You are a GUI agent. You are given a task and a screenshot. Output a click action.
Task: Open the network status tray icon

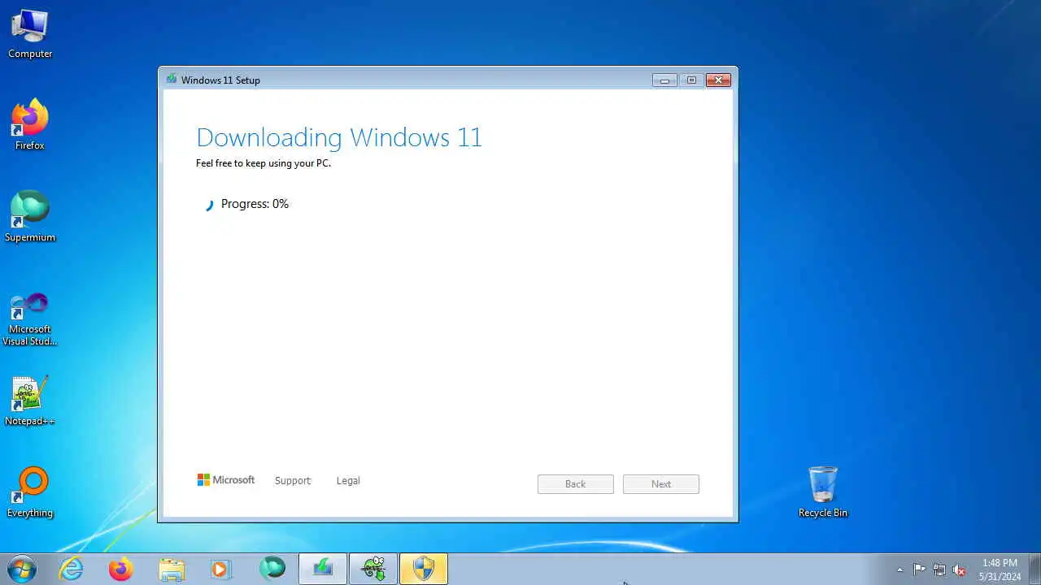[x=939, y=570]
